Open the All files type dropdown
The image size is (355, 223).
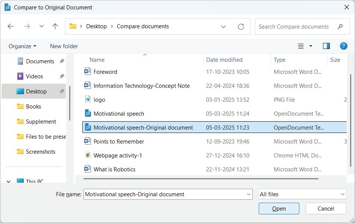click(302, 194)
